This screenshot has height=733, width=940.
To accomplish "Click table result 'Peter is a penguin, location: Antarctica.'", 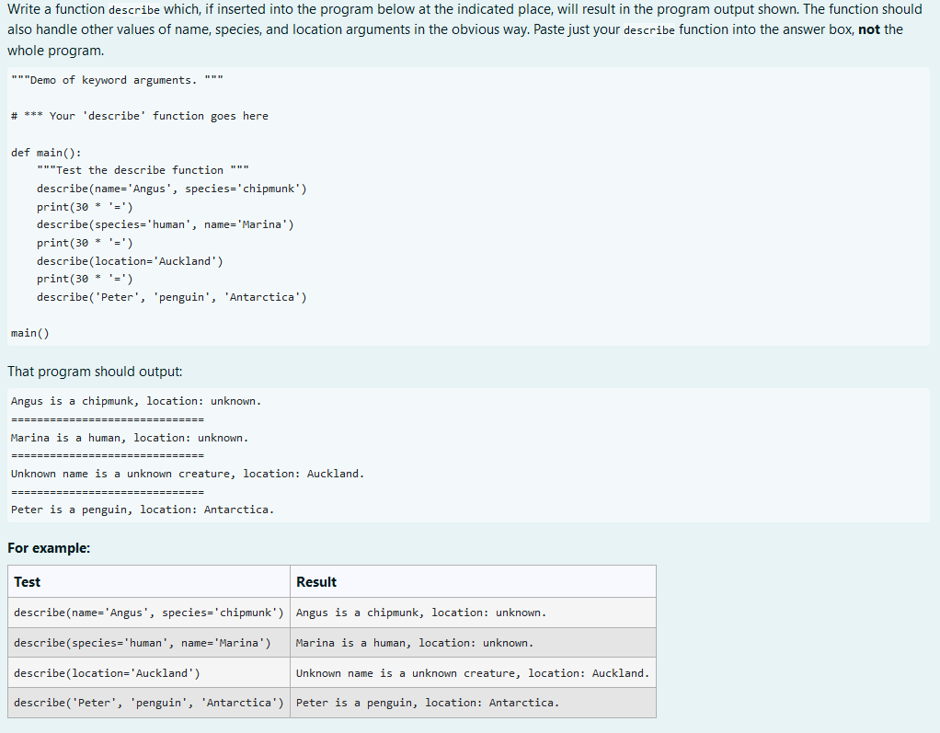I will [x=473, y=703].
